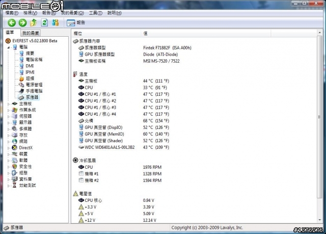This screenshot has height=234, width=326.
Task: Open the 檢視(V) view menu
Action: pos(30,13)
